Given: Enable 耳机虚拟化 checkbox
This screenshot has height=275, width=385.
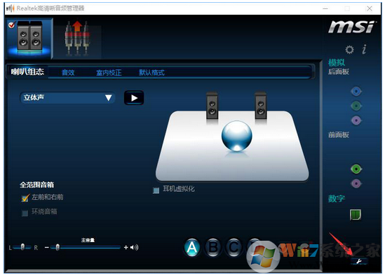Looking at the screenshot, I should pos(156,190).
